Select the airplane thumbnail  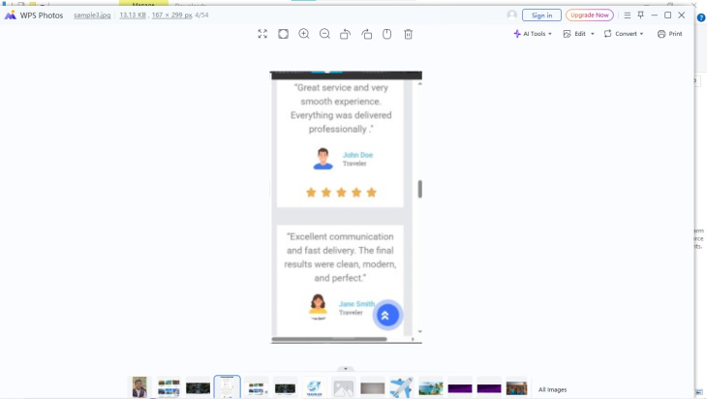pos(401,387)
